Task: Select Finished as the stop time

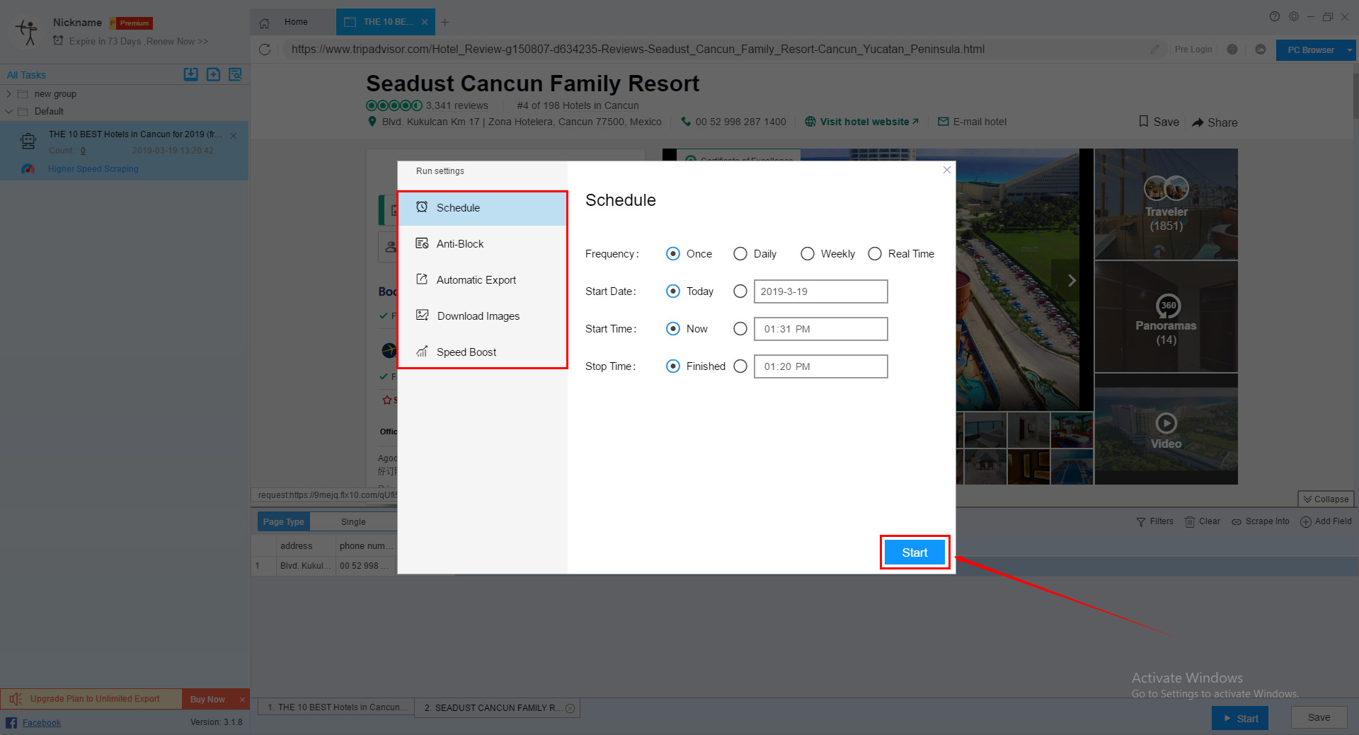Action: [673, 366]
